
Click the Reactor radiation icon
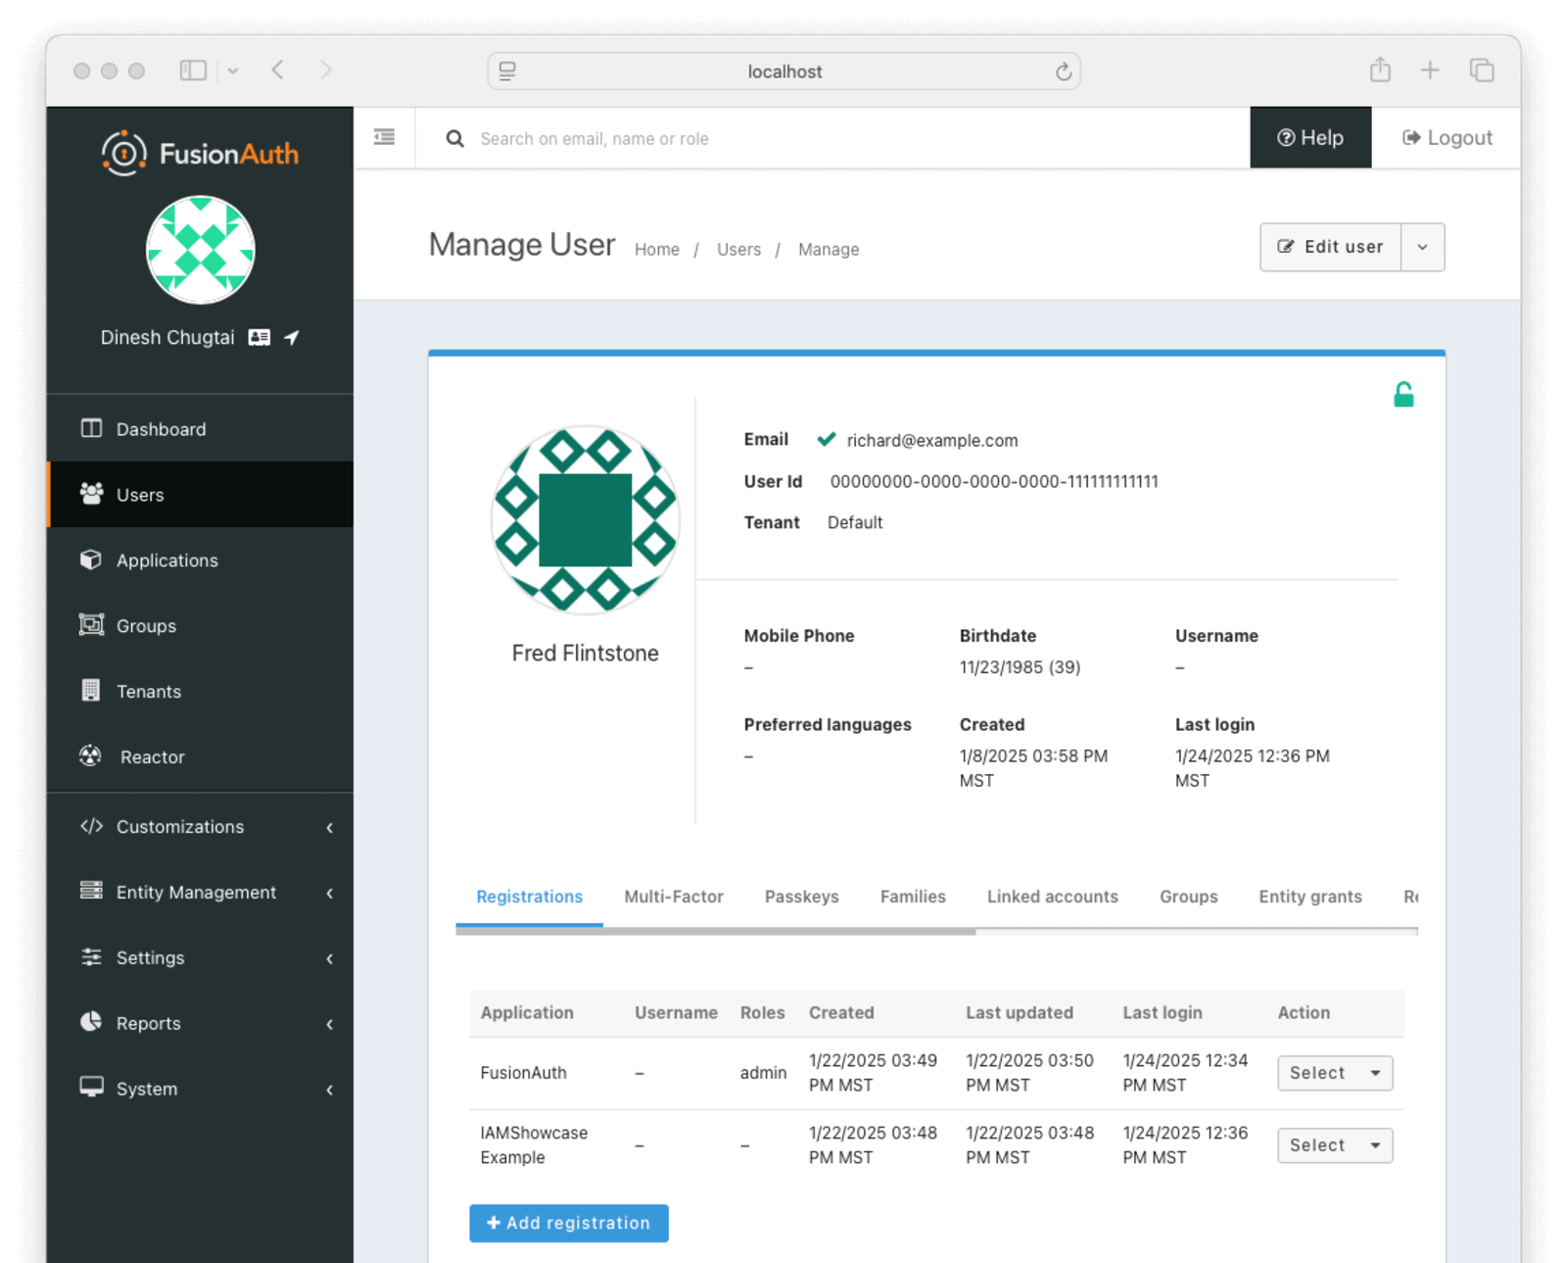pos(91,755)
